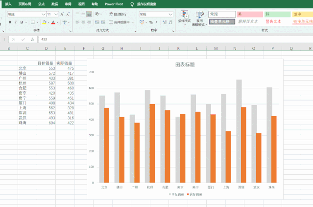Click the percent style icon
This screenshot has height=207, width=313.
click(150, 22)
